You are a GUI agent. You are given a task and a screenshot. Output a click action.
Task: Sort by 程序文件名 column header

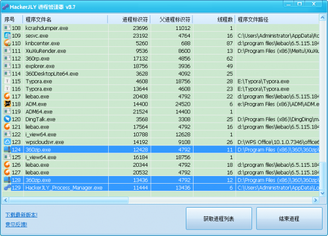(x=65, y=20)
